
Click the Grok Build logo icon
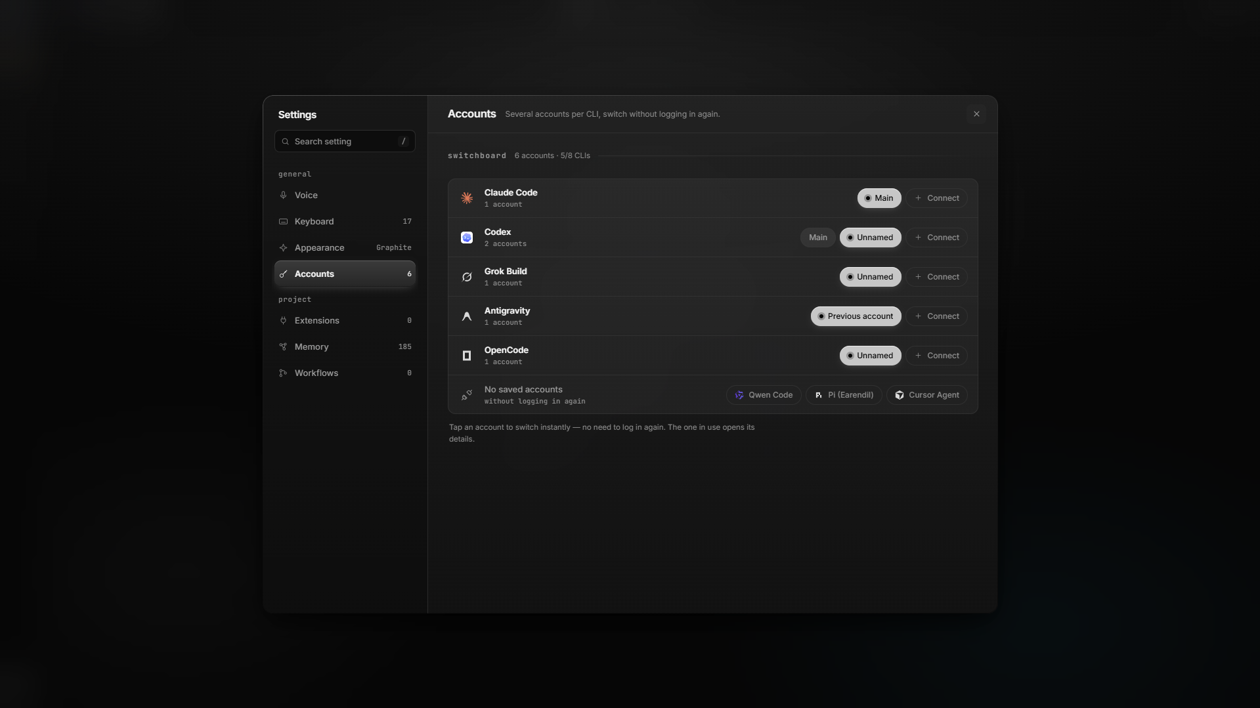(467, 277)
